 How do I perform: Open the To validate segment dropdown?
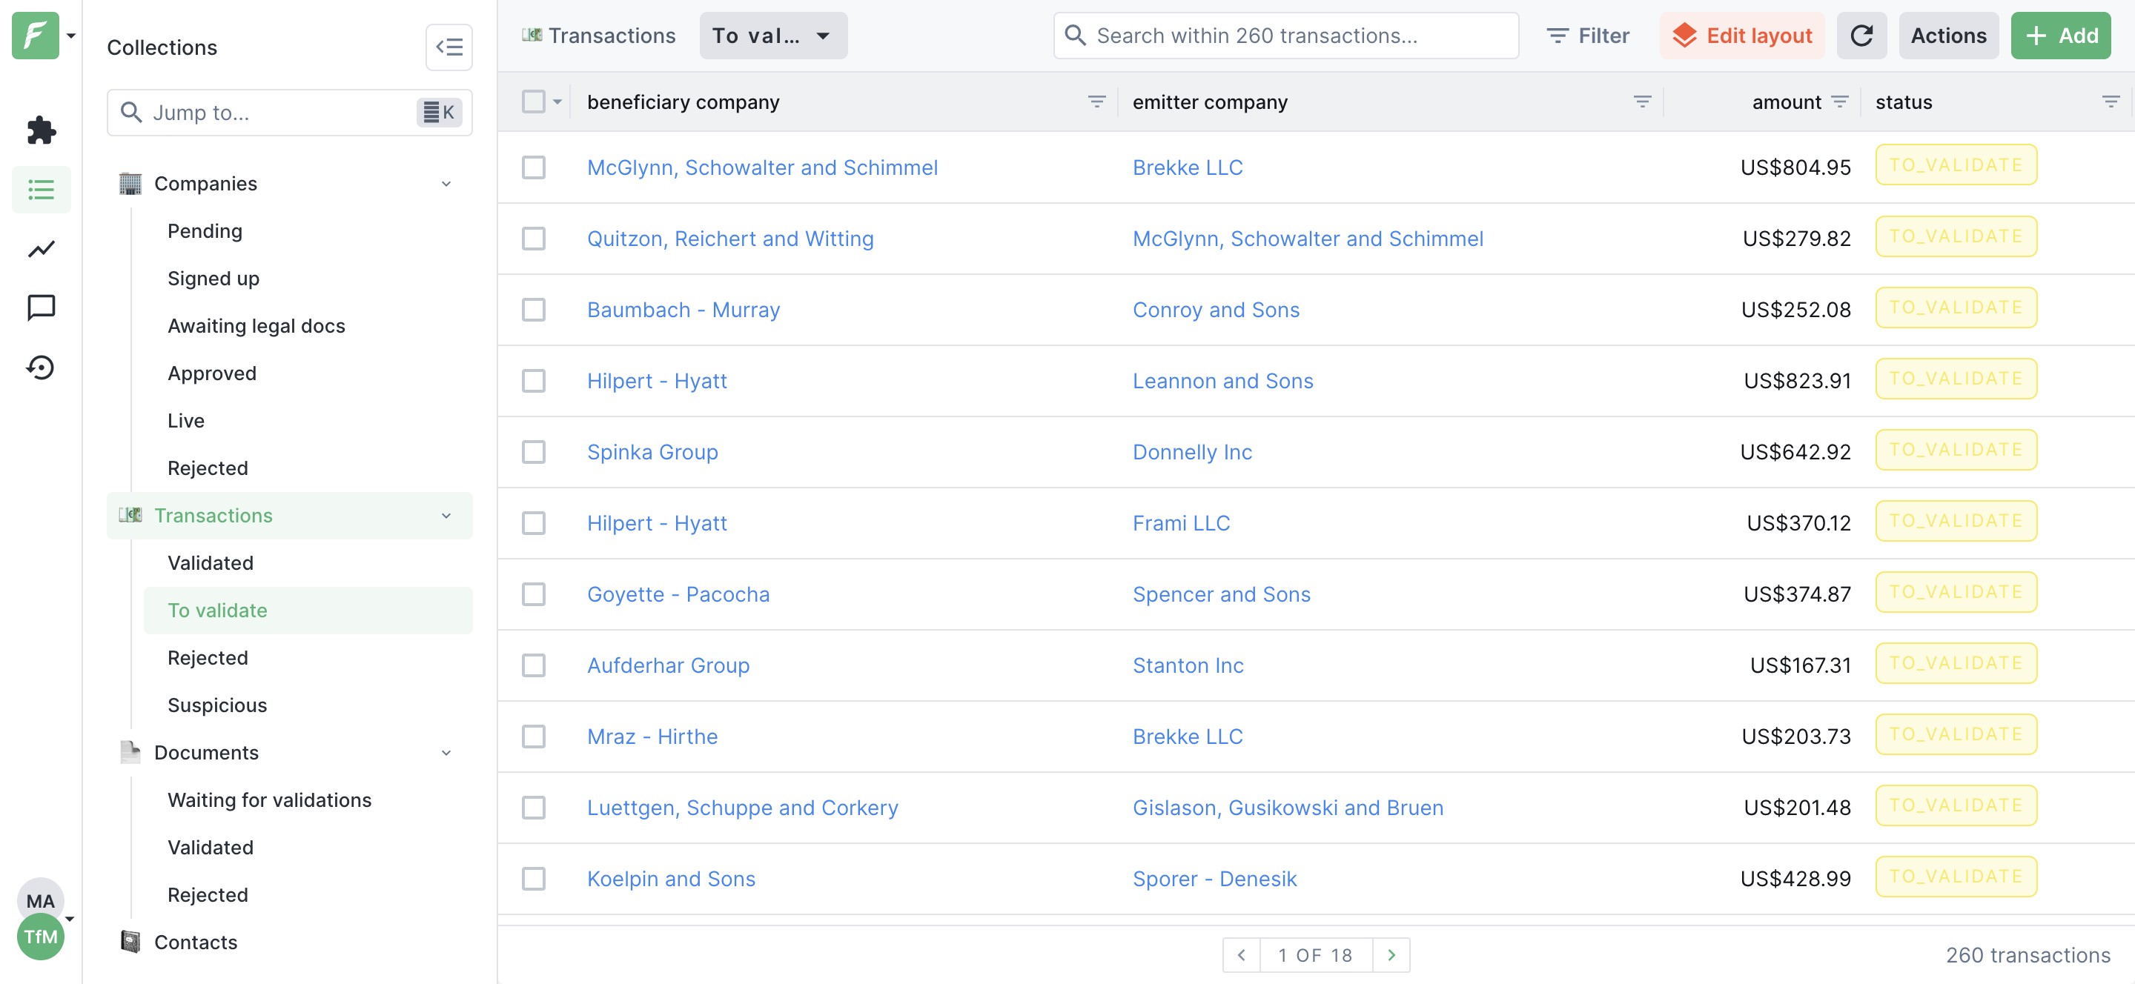click(x=772, y=36)
